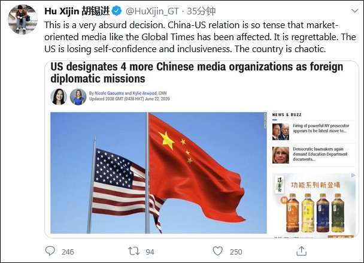
Task: Click Nicole Gaouette's author photo
Action: point(59,96)
